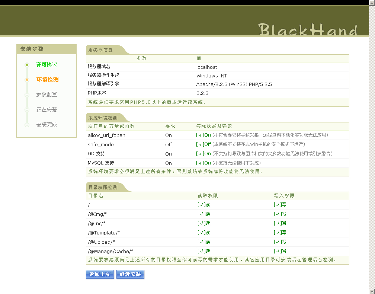Click the 需开启的变量或函数 column header
375x294 pixels.
pos(111,126)
